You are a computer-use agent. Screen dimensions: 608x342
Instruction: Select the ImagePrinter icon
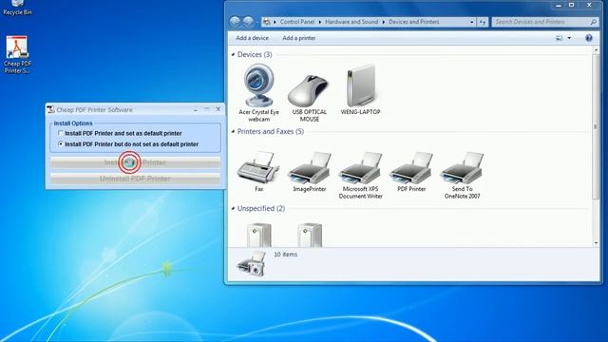point(309,172)
